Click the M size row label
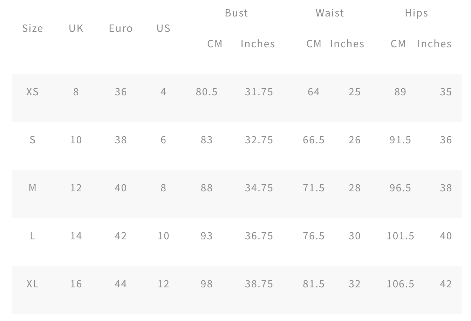The image size is (471, 321). (x=33, y=188)
